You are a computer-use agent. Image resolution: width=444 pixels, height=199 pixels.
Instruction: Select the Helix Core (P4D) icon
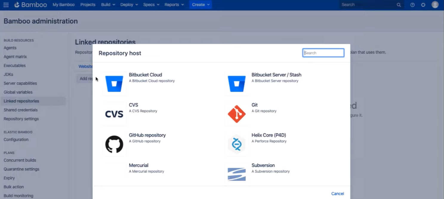coord(236,144)
